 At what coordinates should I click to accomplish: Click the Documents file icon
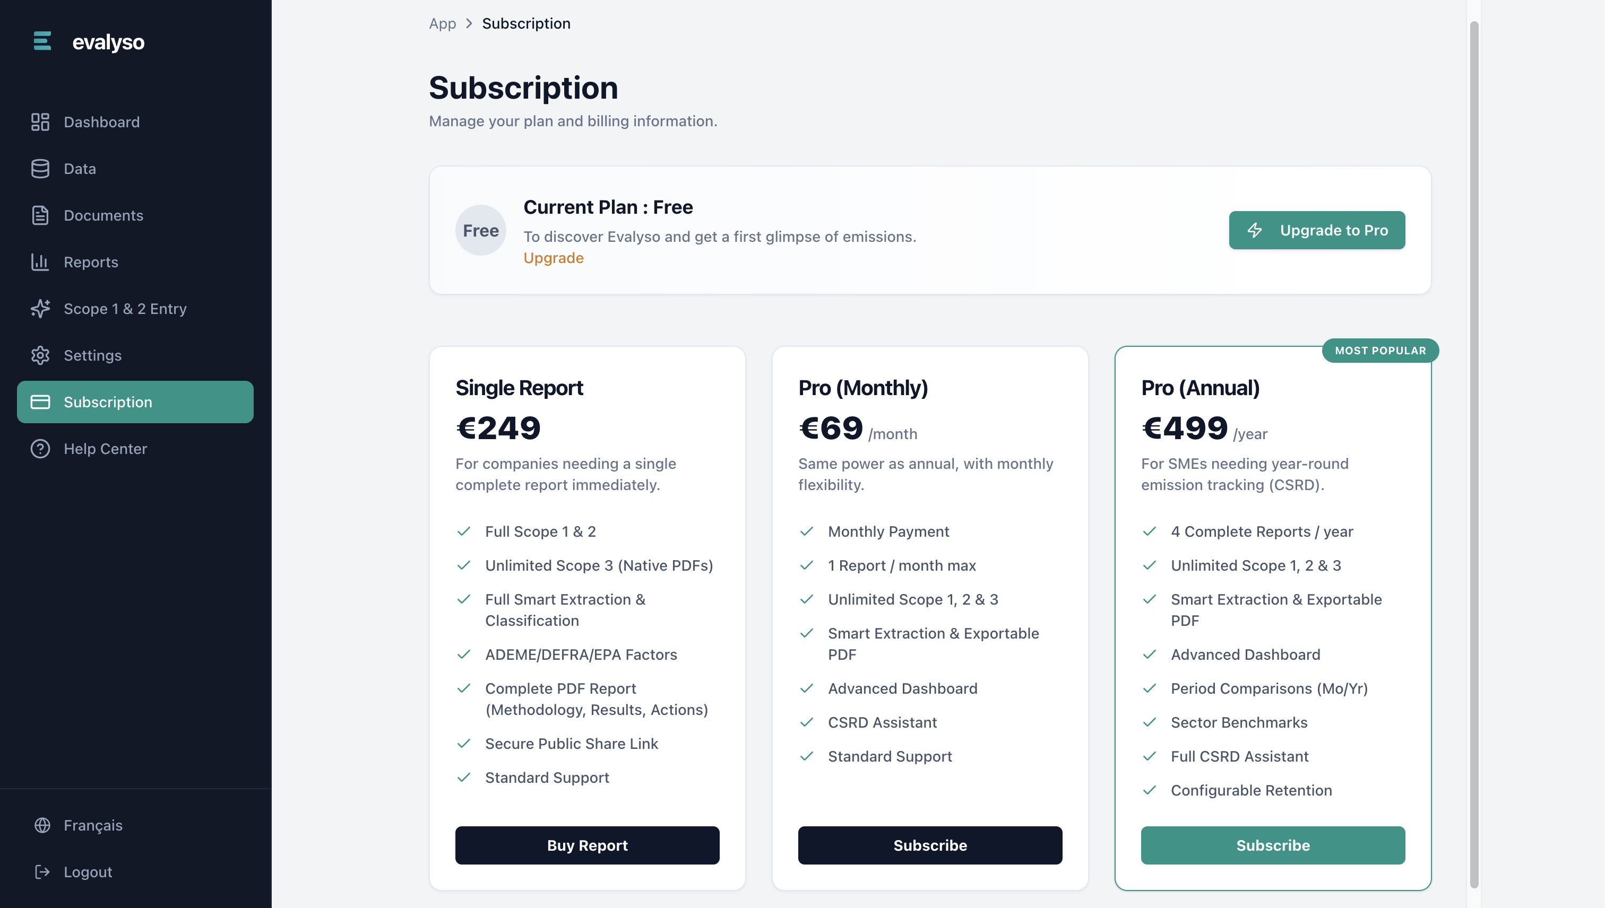click(x=40, y=216)
